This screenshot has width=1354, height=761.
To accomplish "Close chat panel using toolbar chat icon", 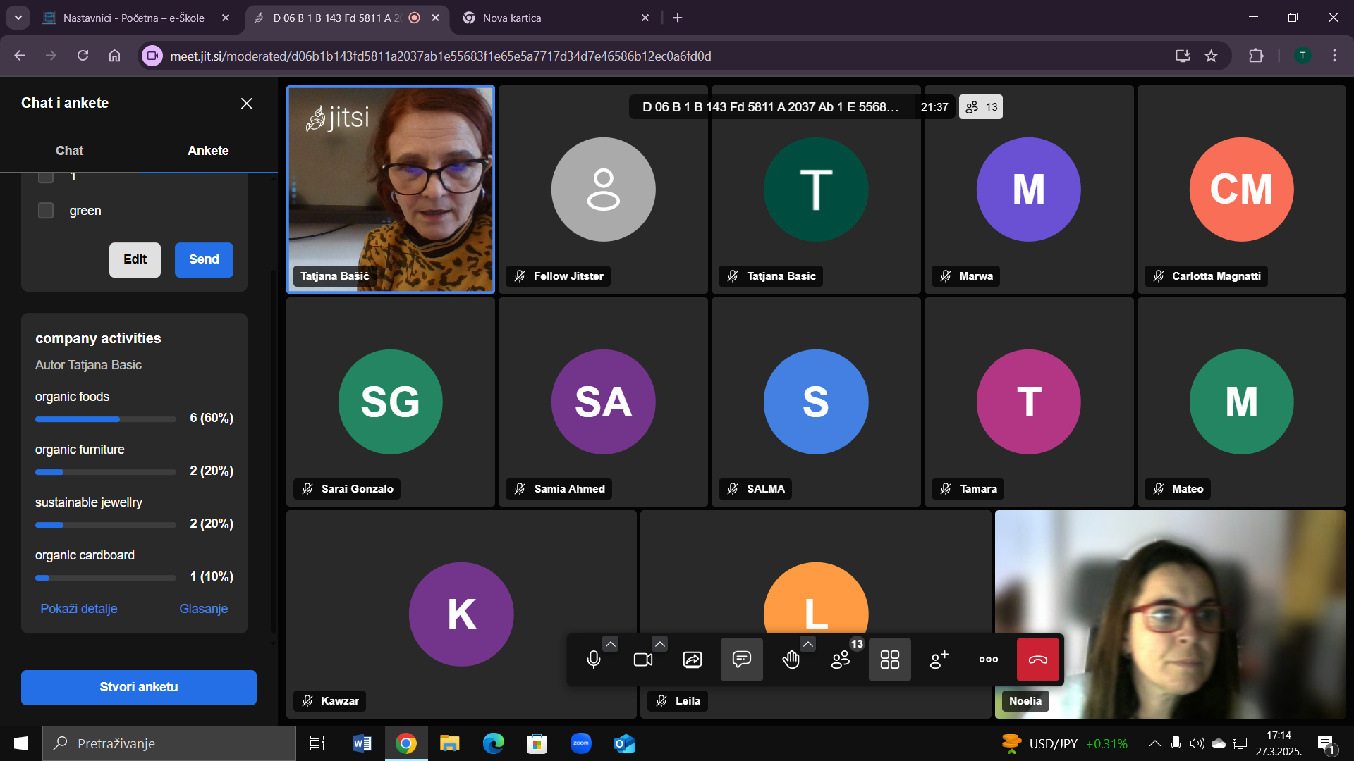I will point(741,660).
